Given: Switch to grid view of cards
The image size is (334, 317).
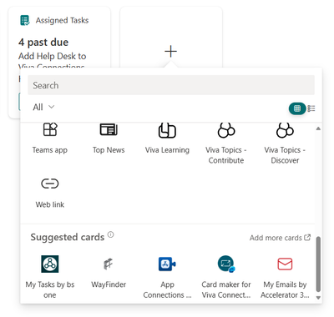Looking at the screenshot, I should click(x=297, y=108).
